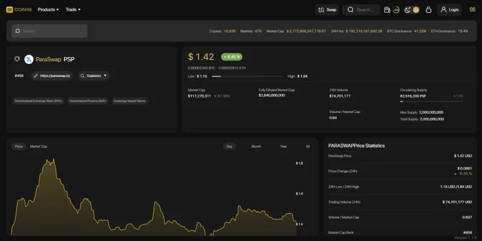This screenshot has width=482, height=241.
Task: Select the Month chart range
Action: [256, 146]
